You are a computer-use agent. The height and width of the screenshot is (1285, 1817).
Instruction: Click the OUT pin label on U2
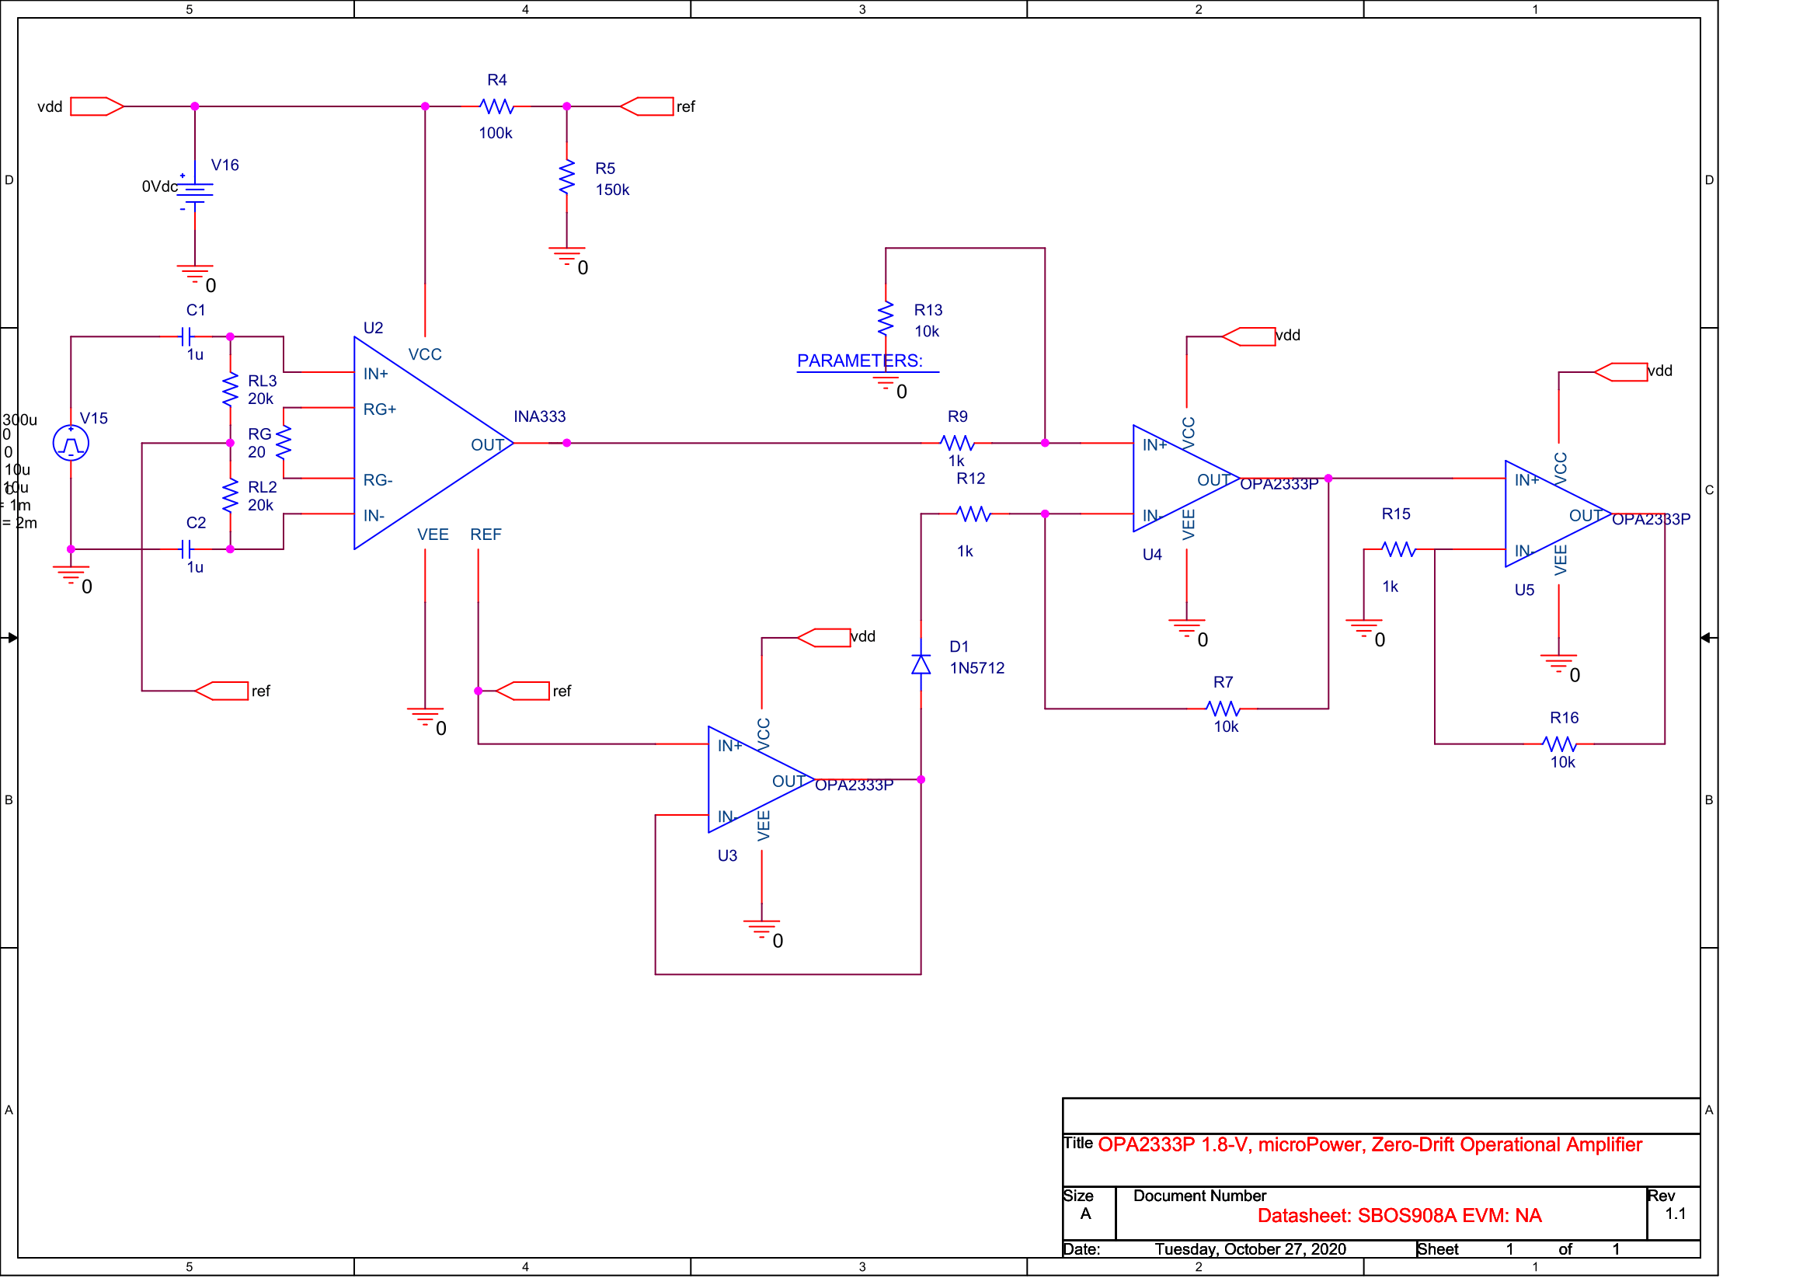coord(488,444)
